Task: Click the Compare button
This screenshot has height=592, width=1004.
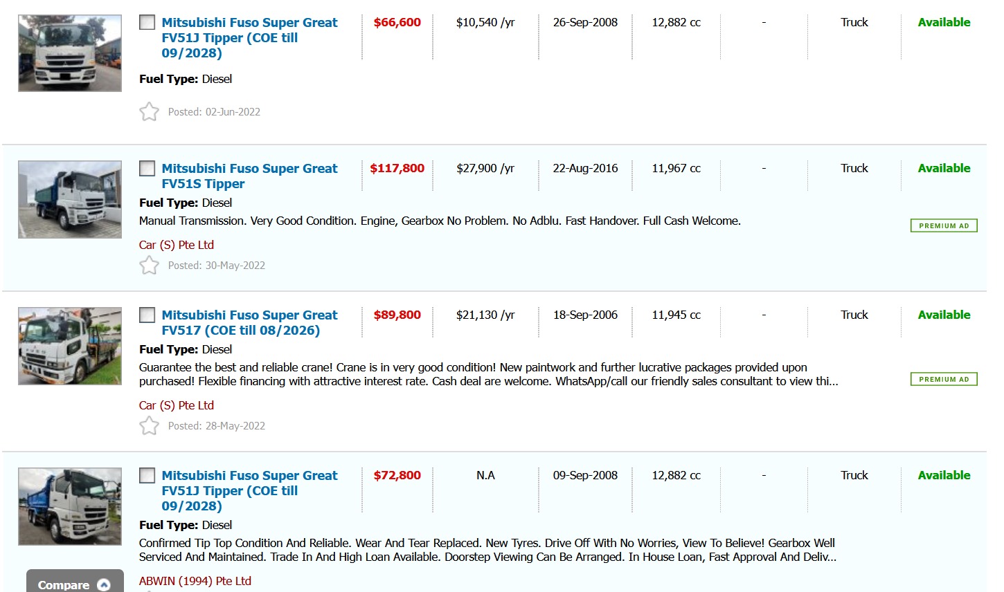Action: pyautogui.click(x=64, y=584)
